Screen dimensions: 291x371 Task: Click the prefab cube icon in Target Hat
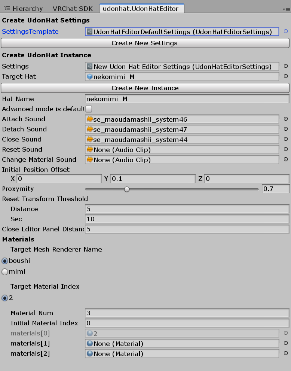[90, 76]
